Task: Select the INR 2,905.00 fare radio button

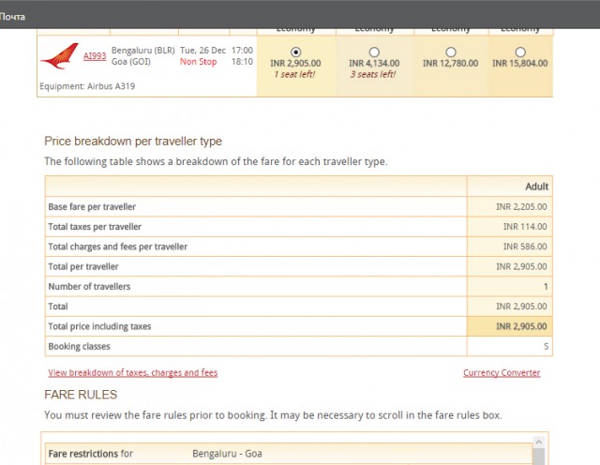Action: 296,52
